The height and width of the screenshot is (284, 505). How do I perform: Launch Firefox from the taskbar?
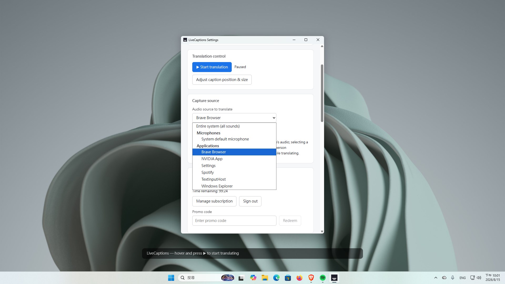[299, 278]
